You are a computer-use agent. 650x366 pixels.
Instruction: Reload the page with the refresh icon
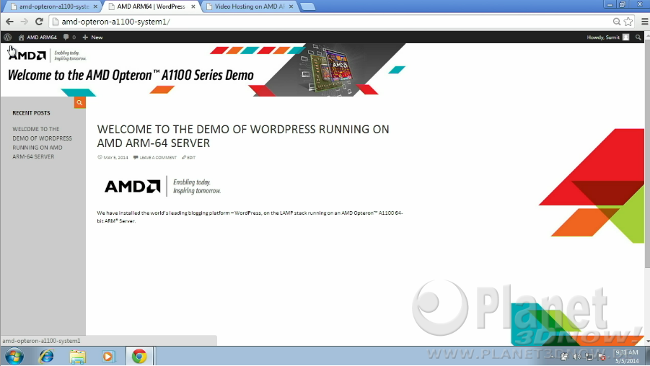click(x=39, y=22)
